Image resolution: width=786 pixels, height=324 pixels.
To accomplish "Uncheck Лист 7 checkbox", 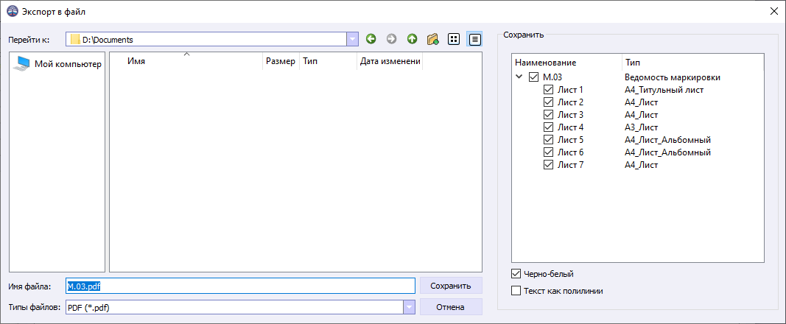I will pyautogui.click(x=548, y=165).
